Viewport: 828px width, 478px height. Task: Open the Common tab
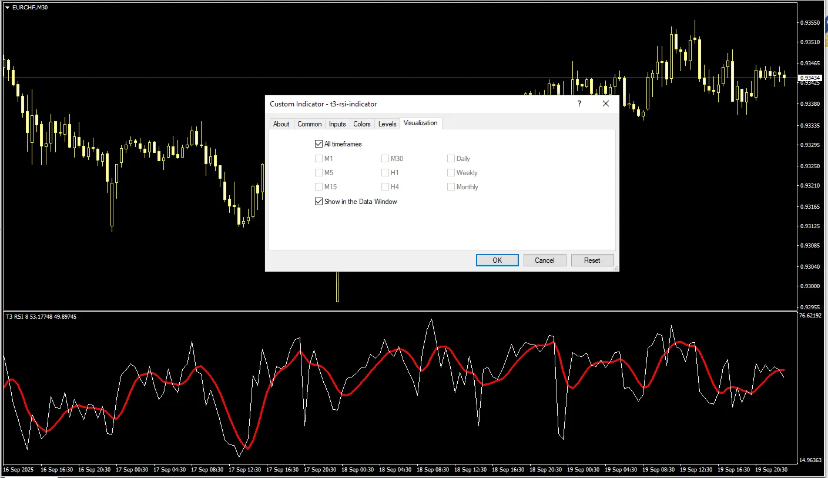pyautogui.click(x=309, y=123)
